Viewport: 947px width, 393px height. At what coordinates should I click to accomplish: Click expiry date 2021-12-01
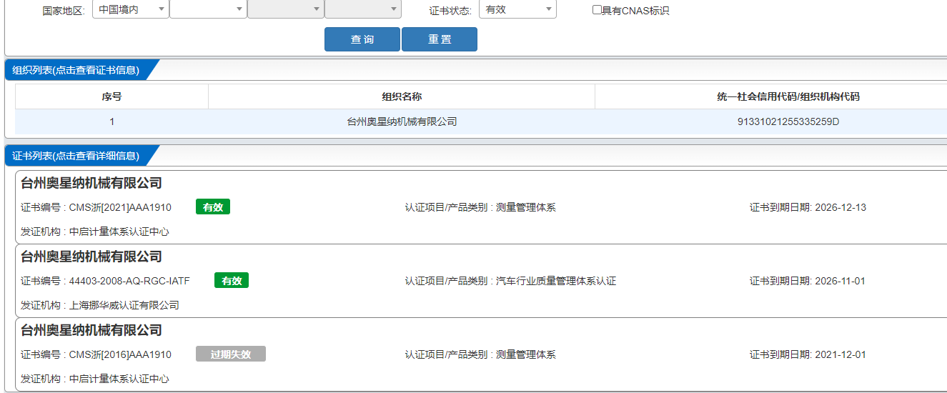coord(841,354)
